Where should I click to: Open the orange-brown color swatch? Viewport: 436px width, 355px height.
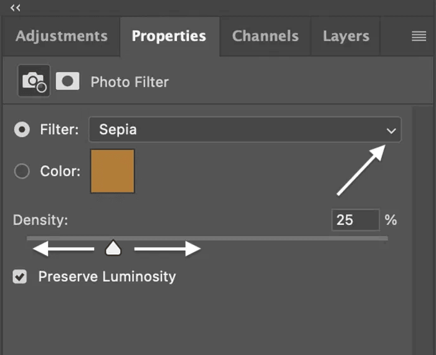[113, 171]
